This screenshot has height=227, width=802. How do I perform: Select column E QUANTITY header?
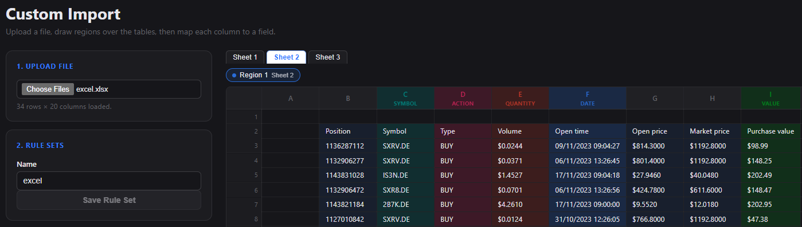(x=520, y=98)
